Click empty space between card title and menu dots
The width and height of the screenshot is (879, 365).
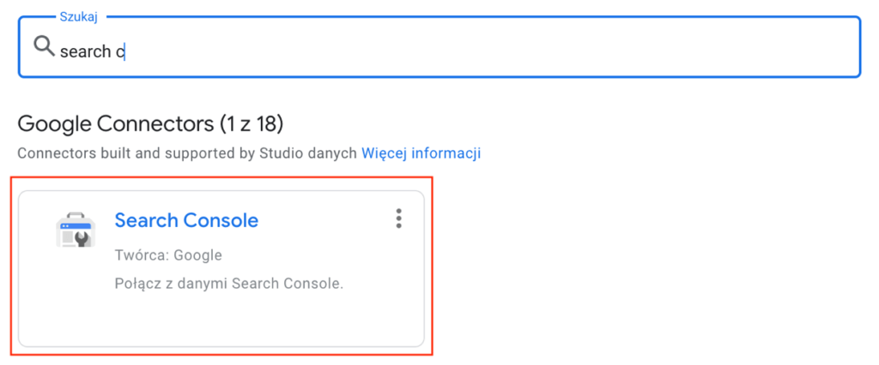(326, 220)
